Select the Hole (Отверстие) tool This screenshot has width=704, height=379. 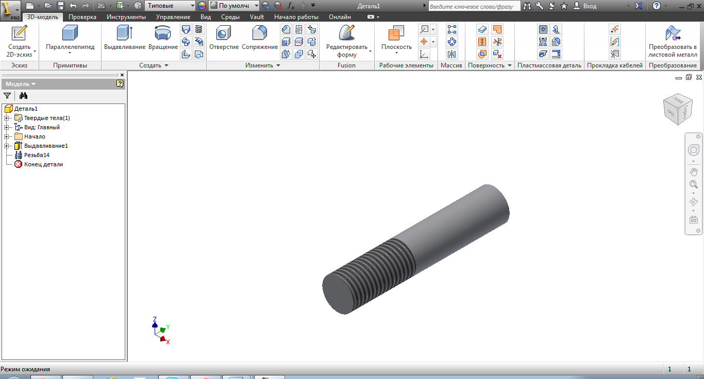coord(224,38)
